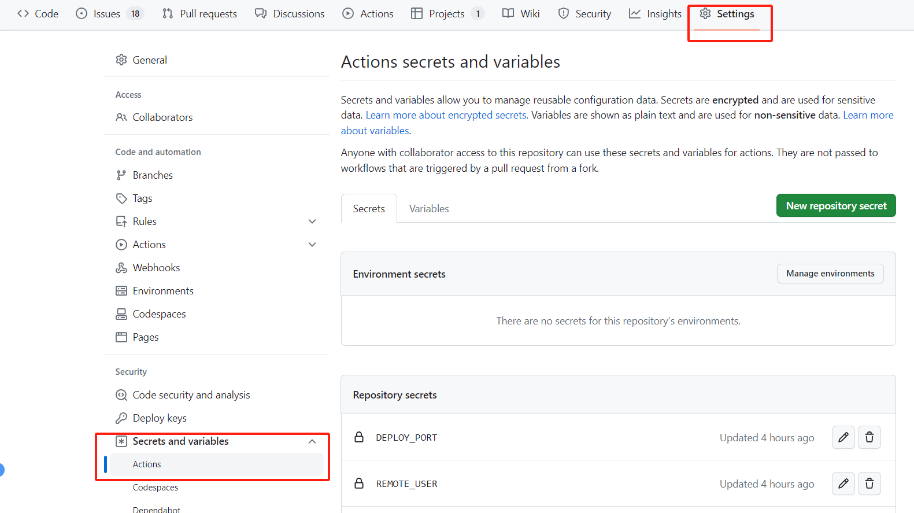Click the trash delete icon for DEPLOY_PORT

tap(869, 437)
